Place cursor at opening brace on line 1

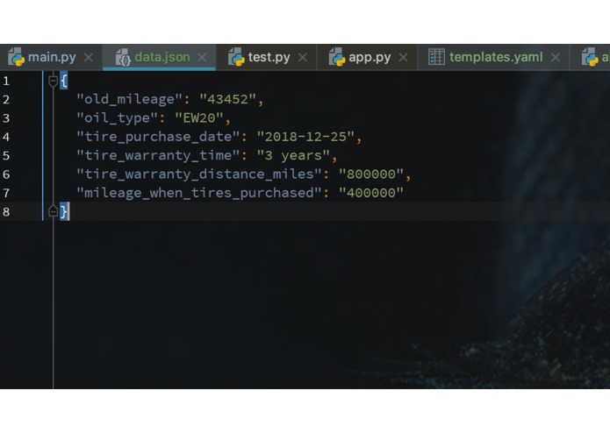64,81
